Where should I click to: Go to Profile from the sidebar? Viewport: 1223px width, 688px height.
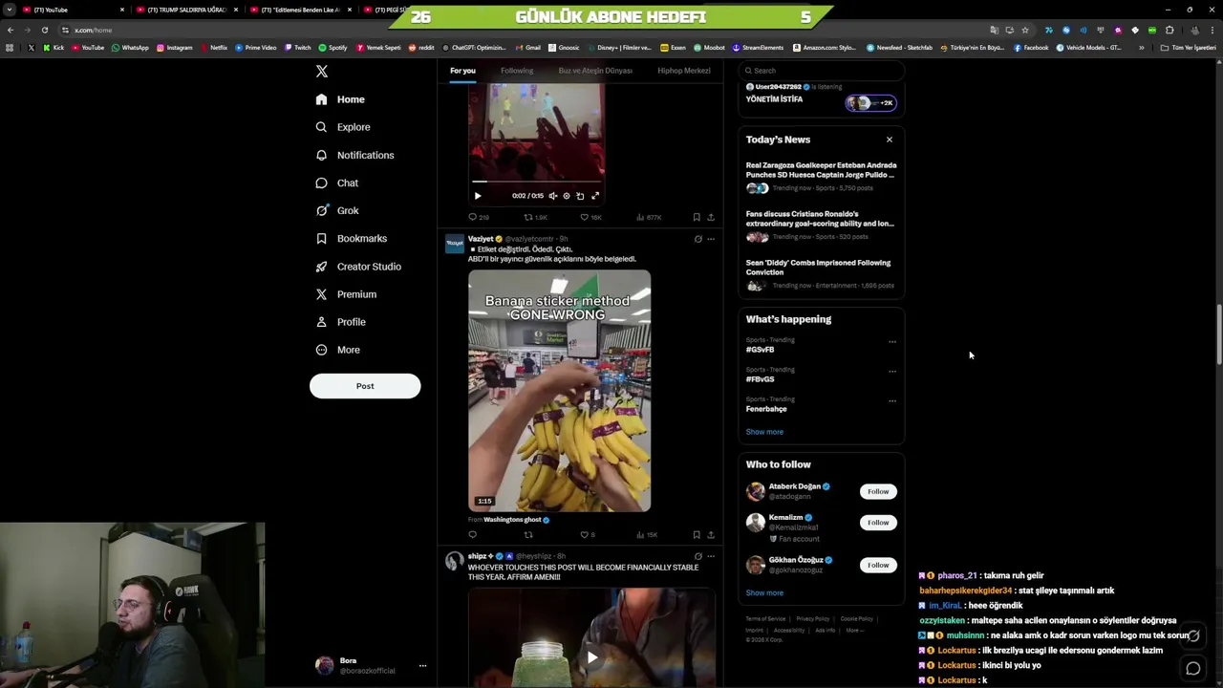pyautogui.click(x=341, y=322)
